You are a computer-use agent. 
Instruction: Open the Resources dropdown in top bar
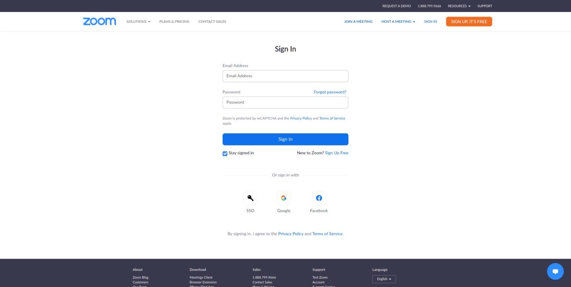coord(459,6)
